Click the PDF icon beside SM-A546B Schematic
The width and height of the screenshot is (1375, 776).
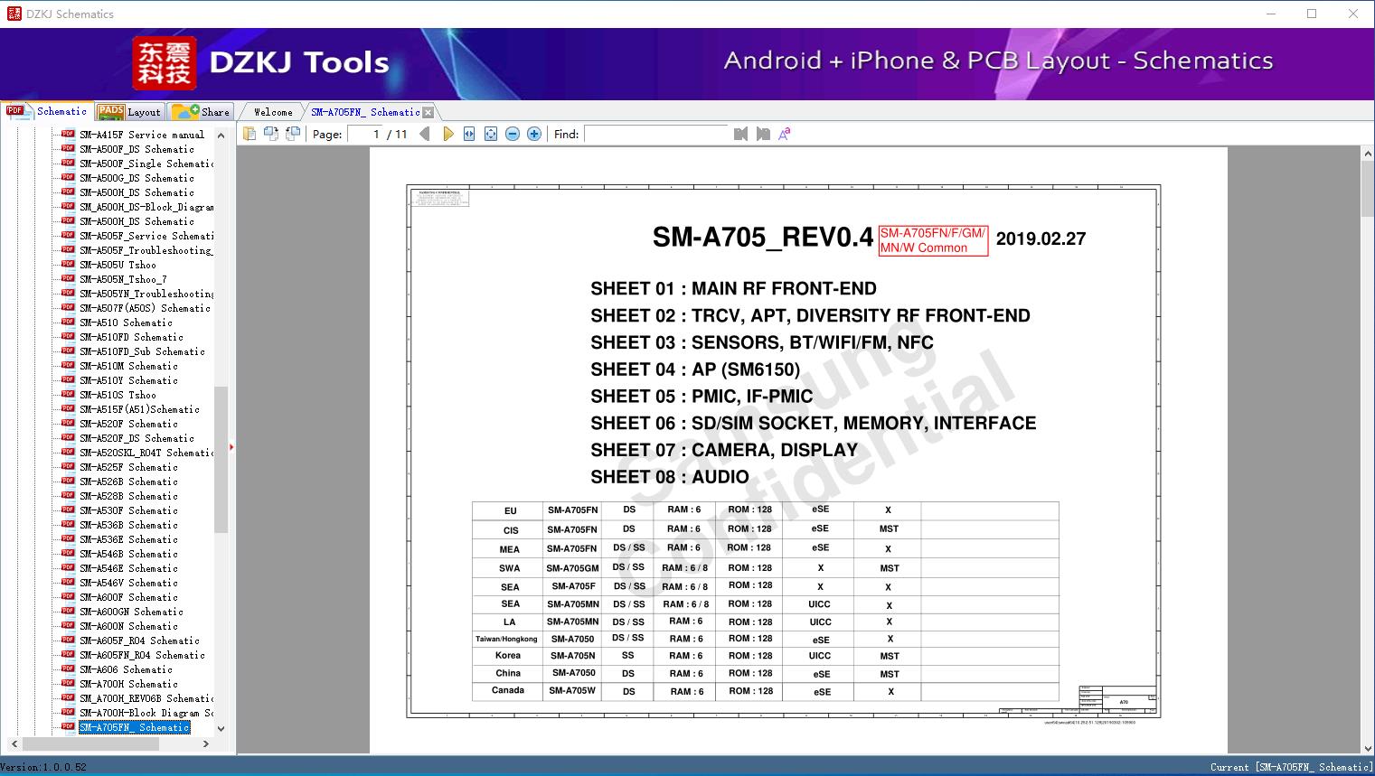[68, 553]
